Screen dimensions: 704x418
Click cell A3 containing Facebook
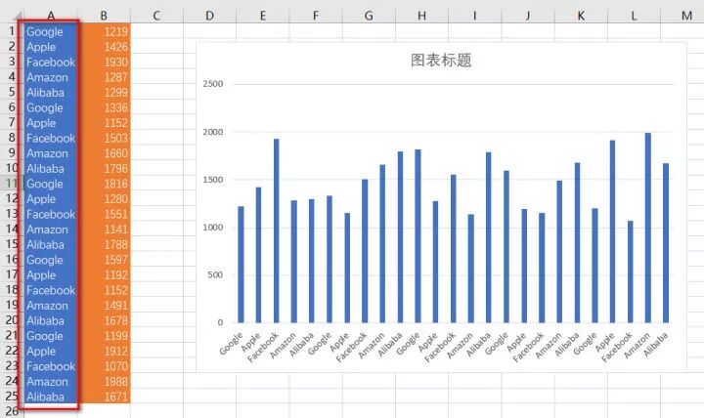click(x=51, y=62)
